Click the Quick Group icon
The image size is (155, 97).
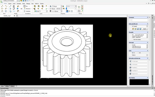coord(79,7)
